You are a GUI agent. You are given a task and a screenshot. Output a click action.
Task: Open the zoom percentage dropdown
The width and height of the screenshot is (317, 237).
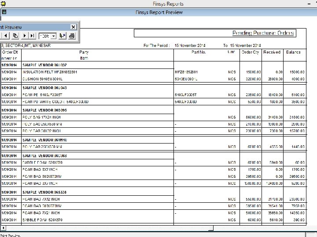point(54,36)
